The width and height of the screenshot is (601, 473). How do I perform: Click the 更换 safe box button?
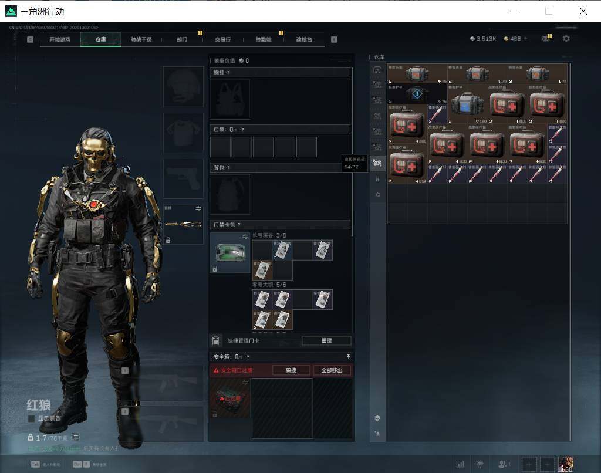[291, 370]
